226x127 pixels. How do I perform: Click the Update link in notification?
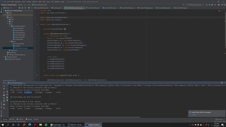(x=194, y=115)
